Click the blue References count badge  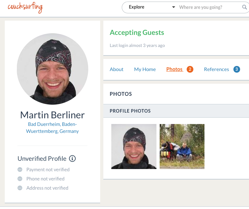point(237,69)
